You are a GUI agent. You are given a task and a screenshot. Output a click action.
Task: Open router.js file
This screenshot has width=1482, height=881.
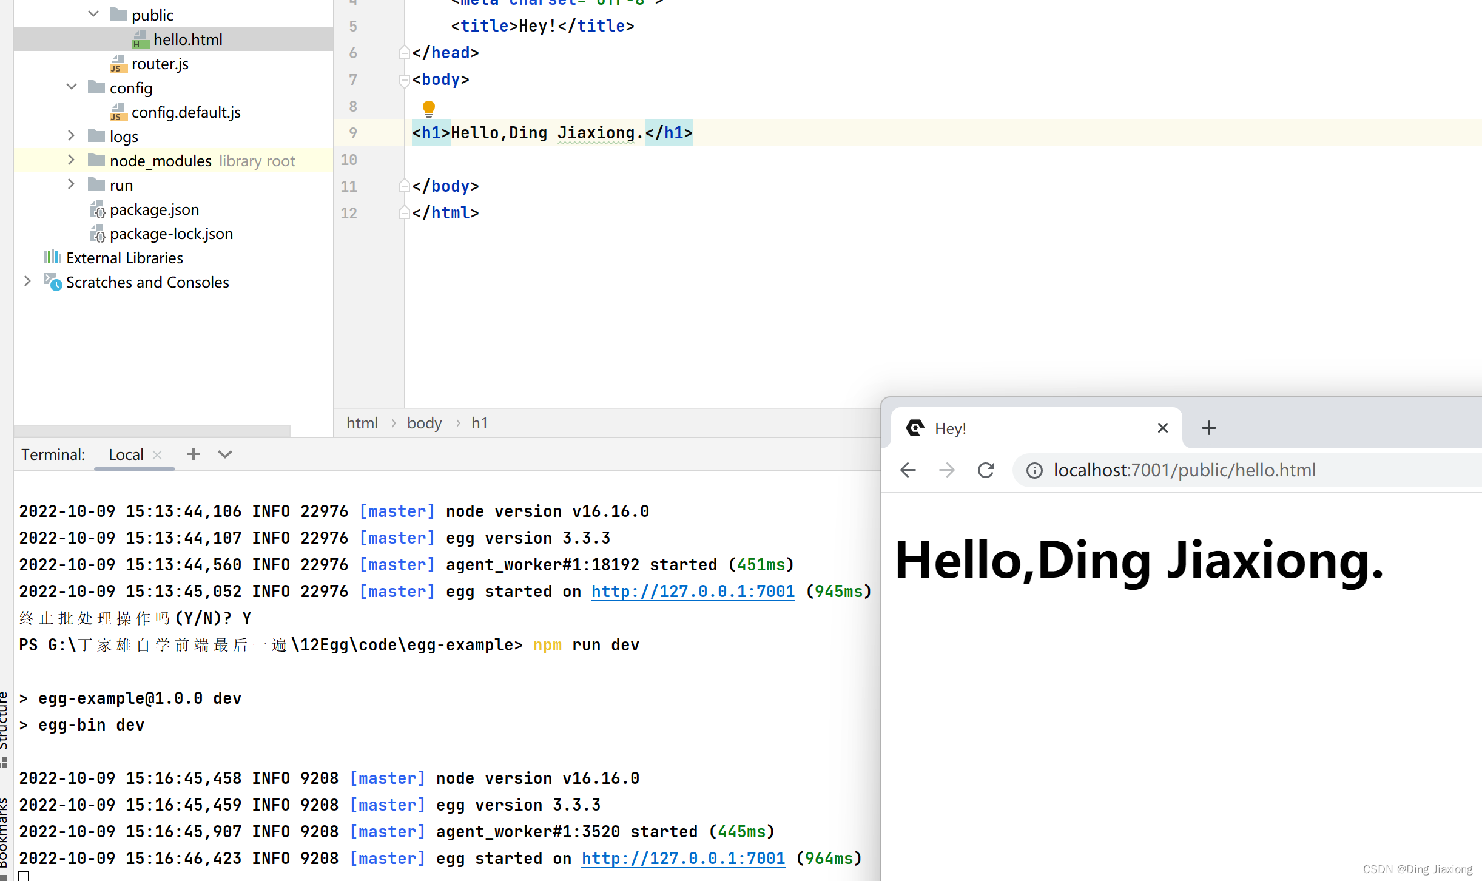(160, 64)
